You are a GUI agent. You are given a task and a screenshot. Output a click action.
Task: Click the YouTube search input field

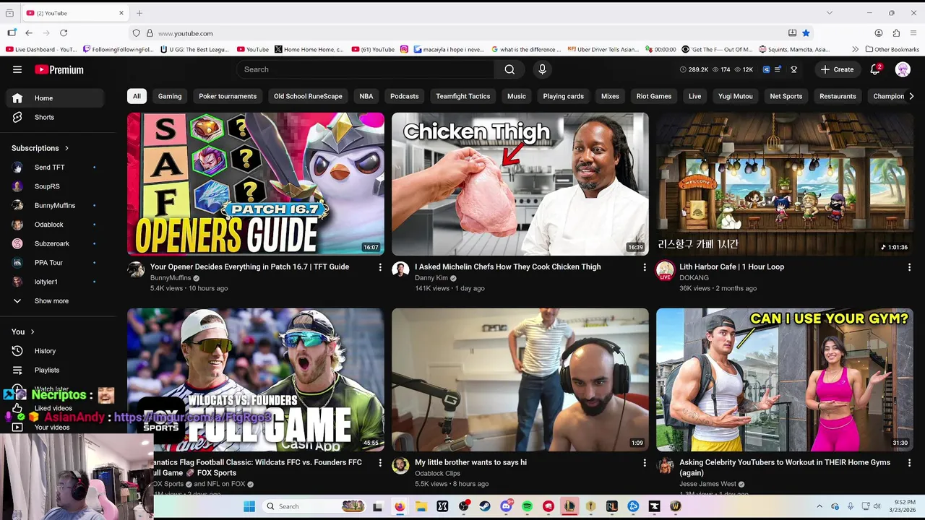point(366,69)
